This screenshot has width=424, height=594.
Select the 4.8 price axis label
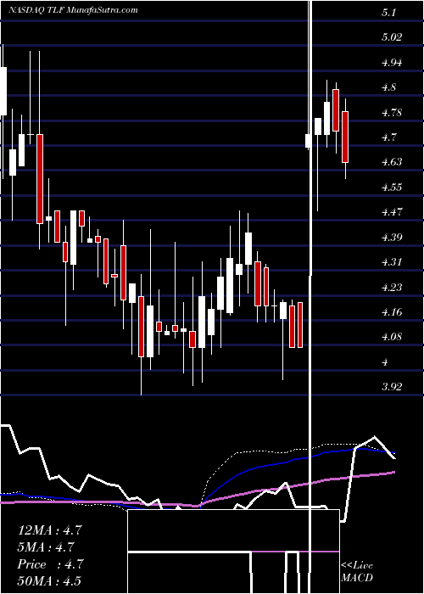click(x=389, y=87)
